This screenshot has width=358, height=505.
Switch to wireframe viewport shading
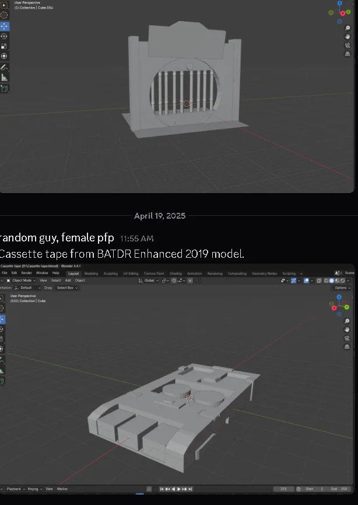pyautogui.click(x=326, y=280)
